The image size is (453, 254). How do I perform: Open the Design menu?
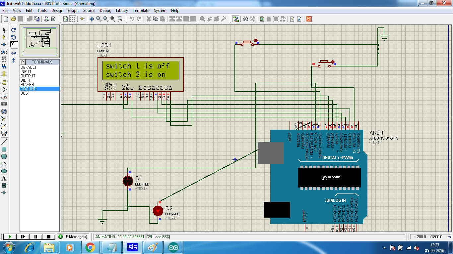coord(57,11)
